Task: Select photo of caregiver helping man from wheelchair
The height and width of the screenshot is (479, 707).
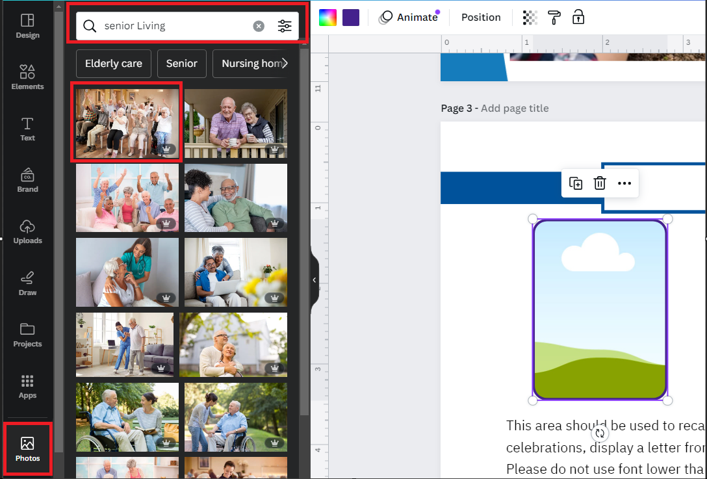Action: (x=235, y=417)
